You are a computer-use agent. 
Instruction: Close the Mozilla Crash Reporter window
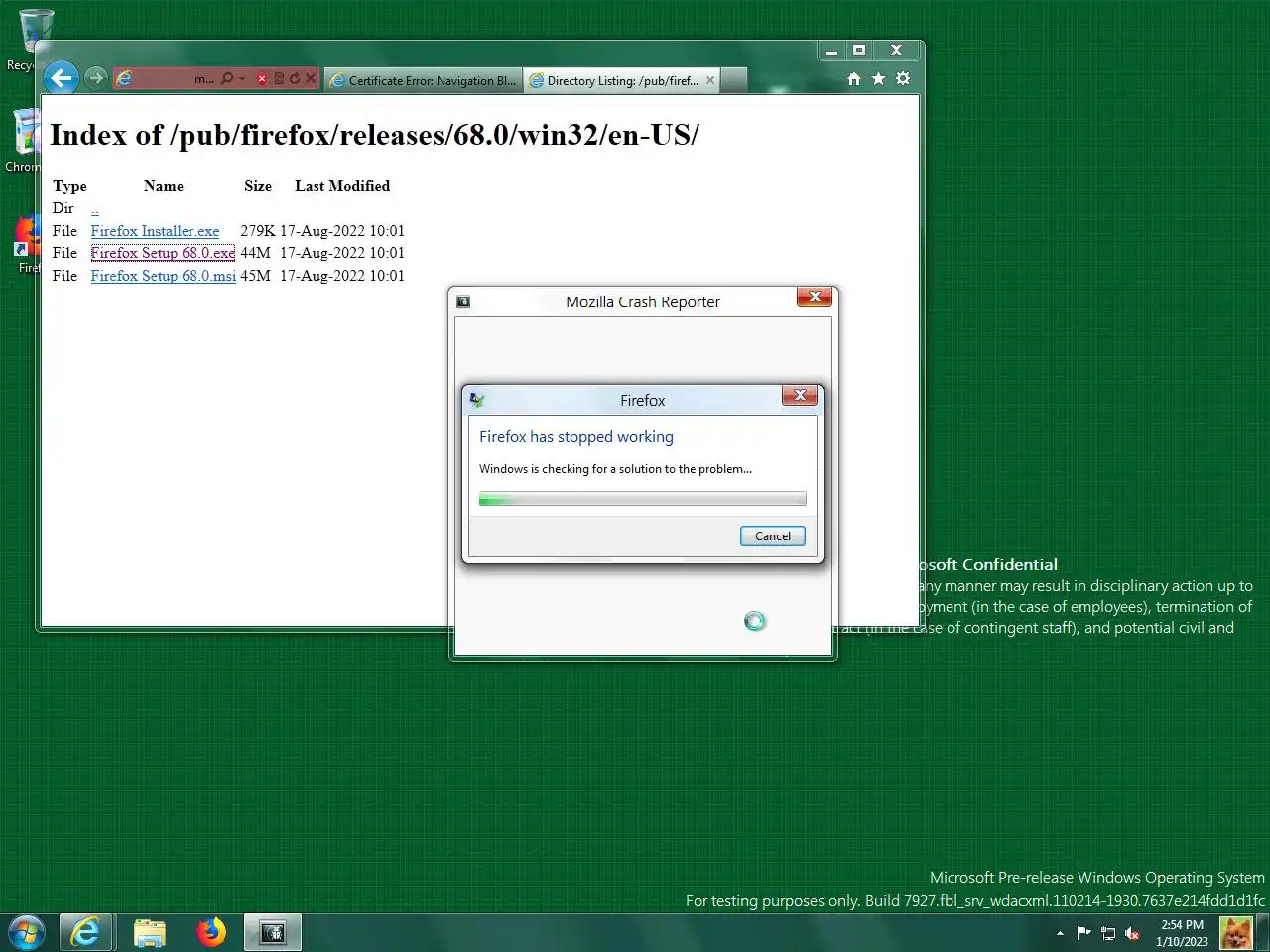[x=815, y=297]
